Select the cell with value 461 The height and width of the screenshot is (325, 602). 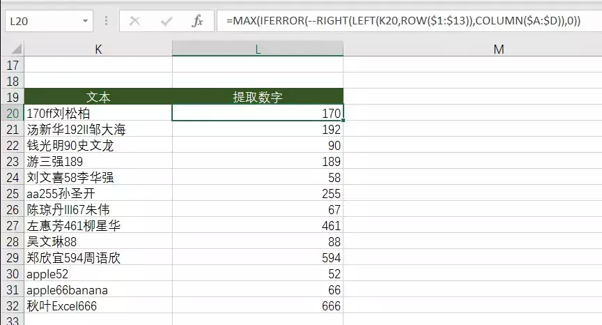pos(258,226)
